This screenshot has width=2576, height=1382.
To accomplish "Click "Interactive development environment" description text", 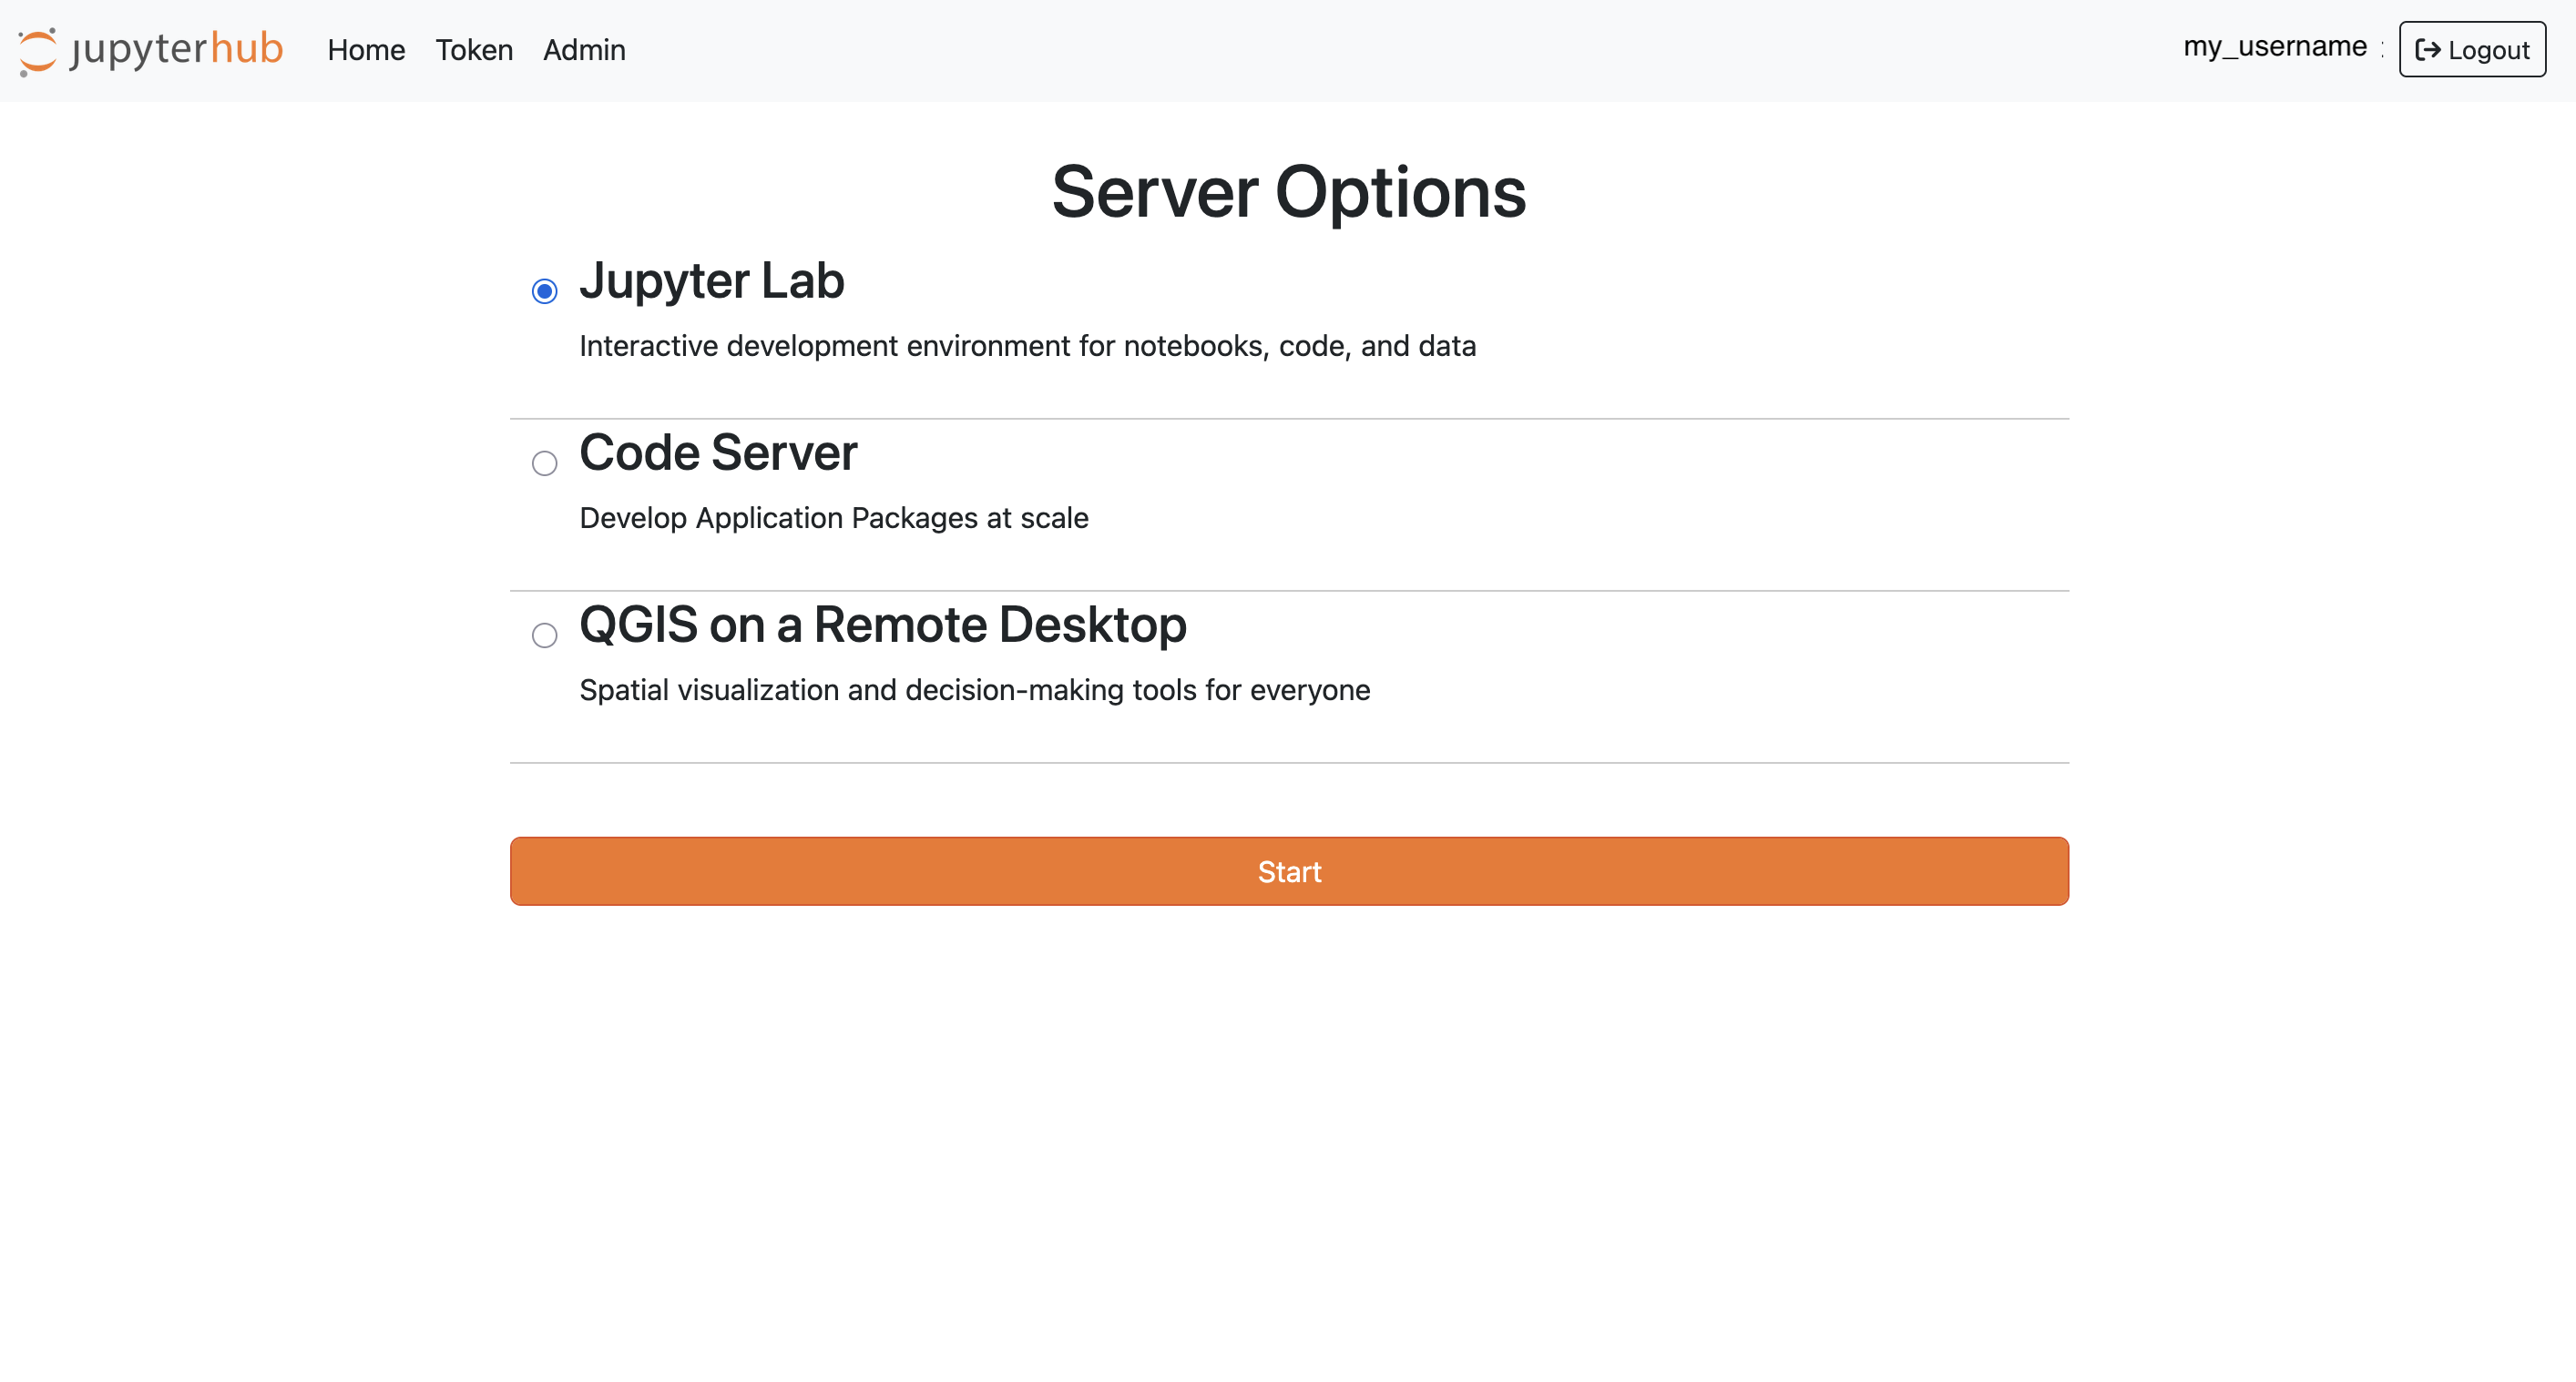I will click(x=1027, y=346).
